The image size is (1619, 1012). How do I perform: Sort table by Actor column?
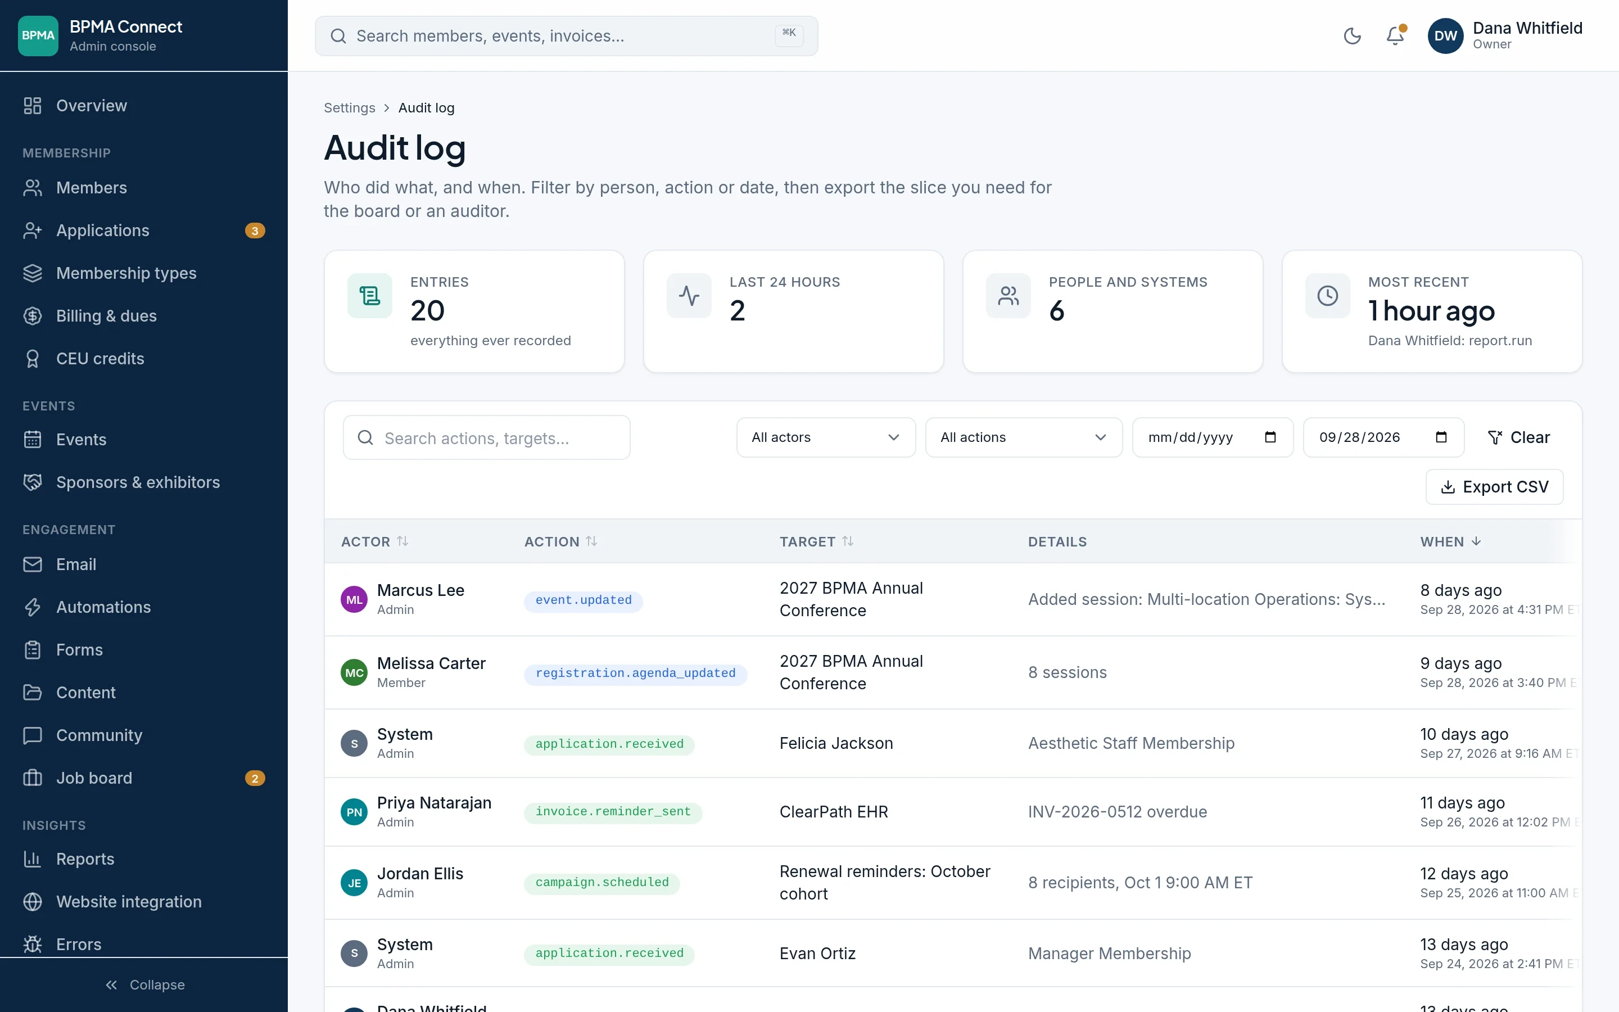(374, 541)
